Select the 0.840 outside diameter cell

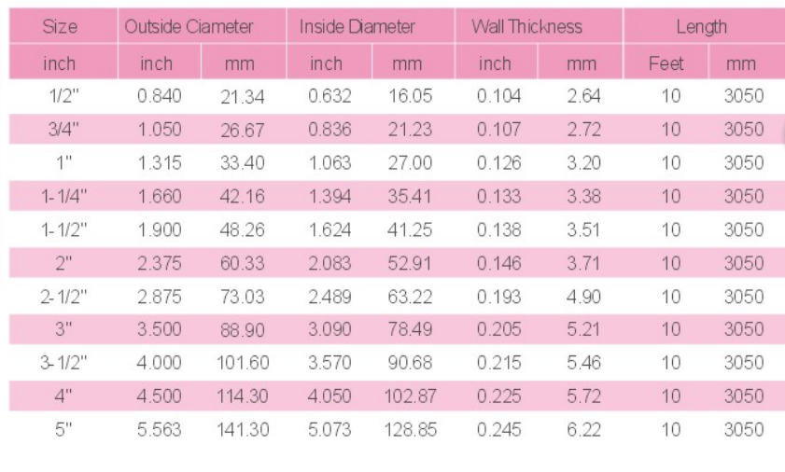click(x=159, y=96)
